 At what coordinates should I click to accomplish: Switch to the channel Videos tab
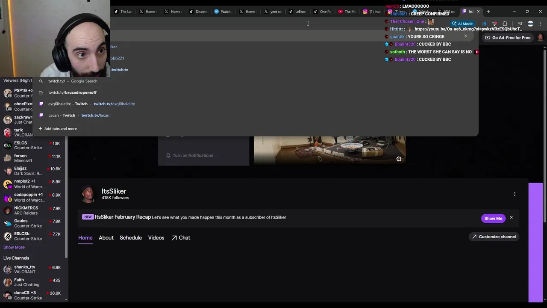(x=156, y=238)
